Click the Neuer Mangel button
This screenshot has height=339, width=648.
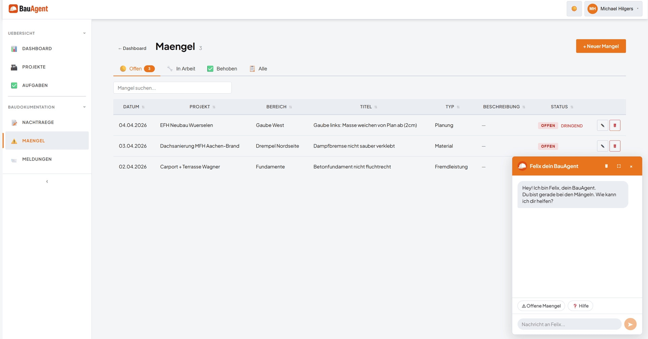(x=601, y=46)
